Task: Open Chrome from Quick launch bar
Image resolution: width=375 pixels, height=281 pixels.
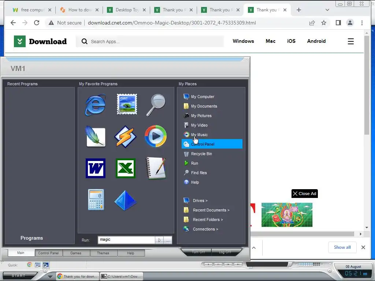Action: [x=29, y=265]
